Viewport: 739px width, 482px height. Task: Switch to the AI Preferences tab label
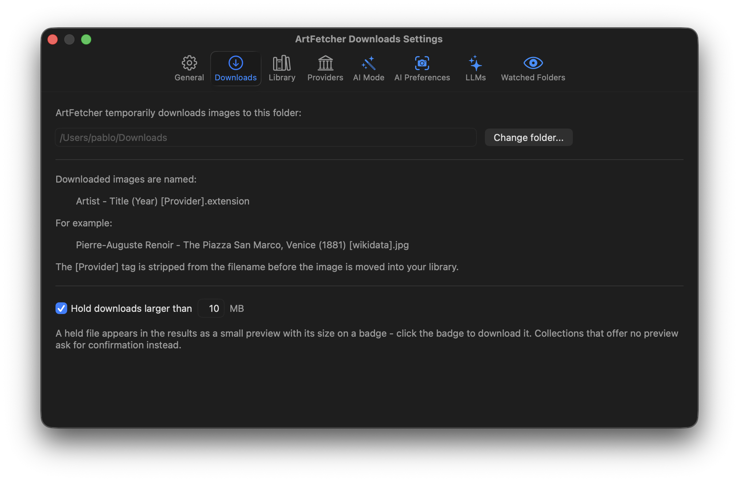(x=422, y=77)
